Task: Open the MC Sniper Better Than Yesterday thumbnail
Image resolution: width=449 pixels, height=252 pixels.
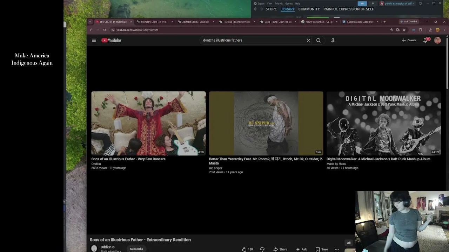Action: [266, 124]
